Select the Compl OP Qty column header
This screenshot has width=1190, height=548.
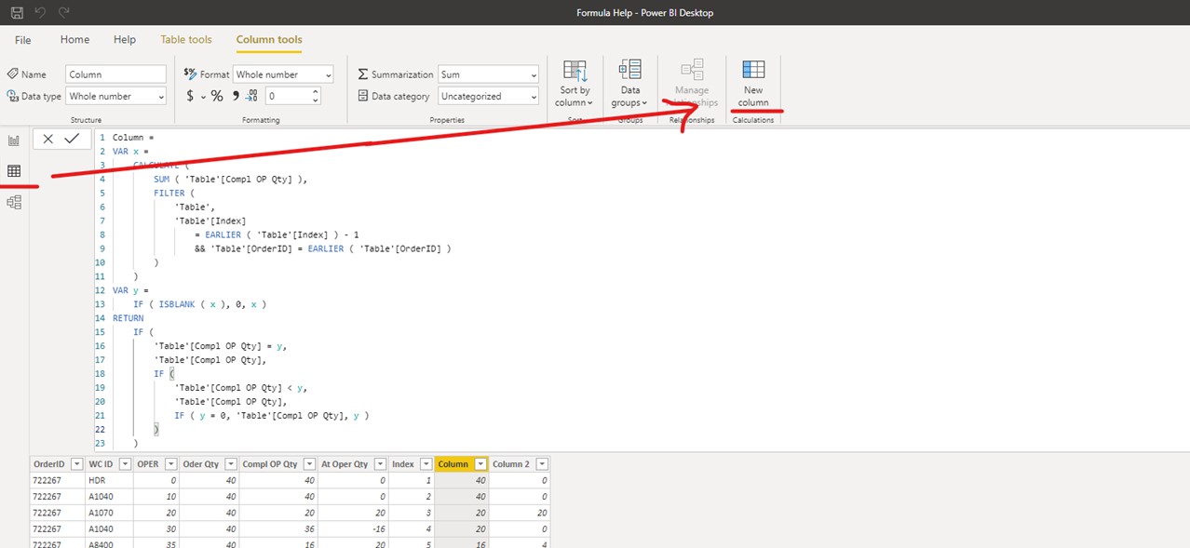pos(270,463)
